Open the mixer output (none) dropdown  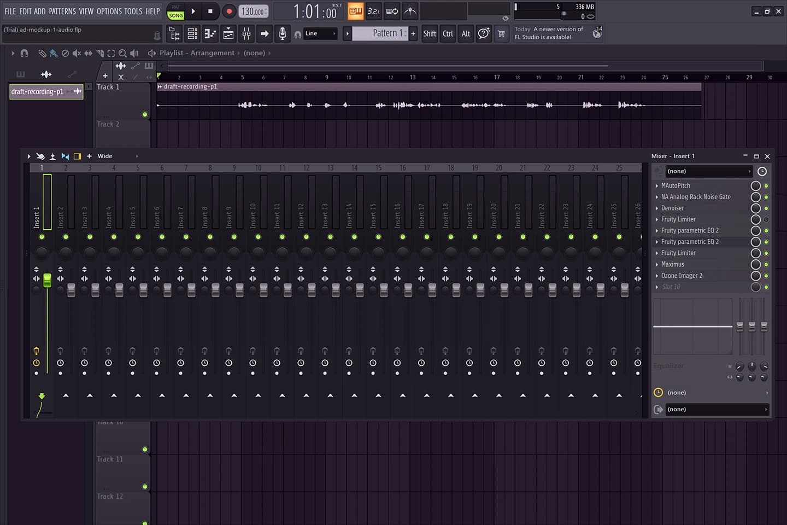click(x=716, y=409)
